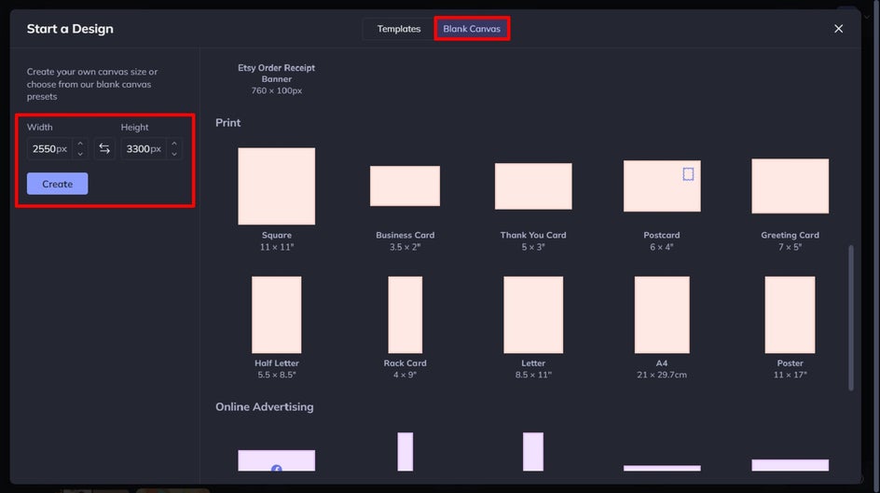
Task: Edit the Width input field
Action: coord(50,148)
